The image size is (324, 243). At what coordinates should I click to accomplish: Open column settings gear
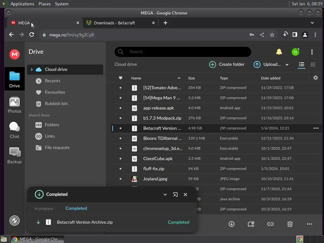click(x=315, y=78)
